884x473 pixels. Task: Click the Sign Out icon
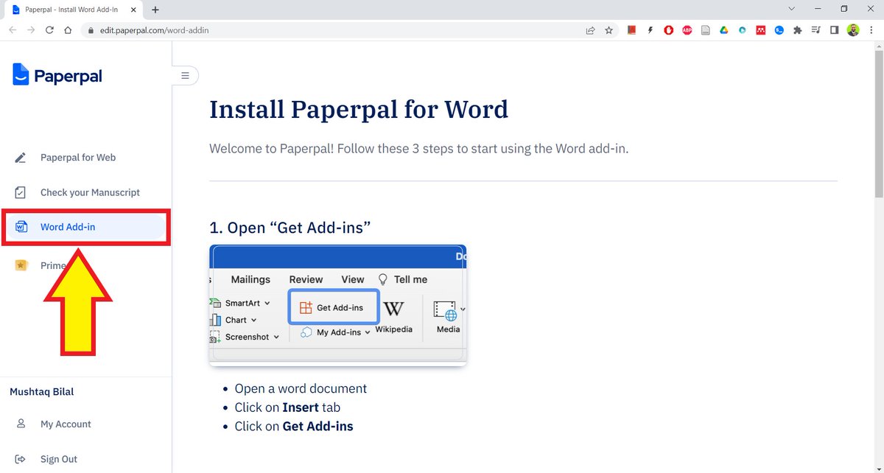pos(20,458)
